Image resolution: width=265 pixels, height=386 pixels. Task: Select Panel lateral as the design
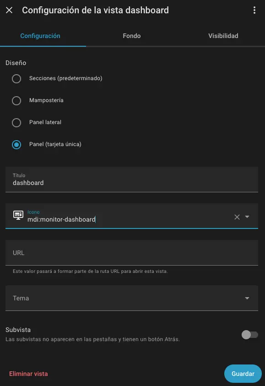pyautogui.click(x=16, y=122)
